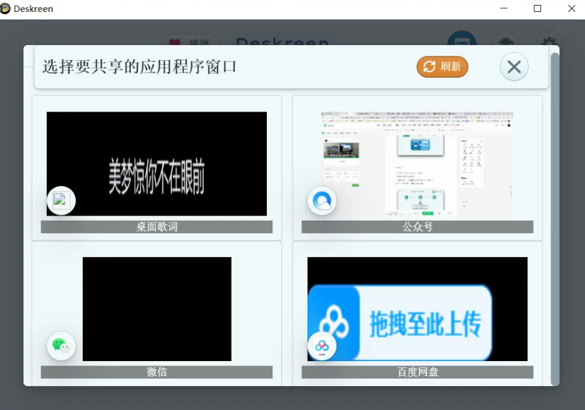Select the 公众号 window thumbnail

(417, 163)
